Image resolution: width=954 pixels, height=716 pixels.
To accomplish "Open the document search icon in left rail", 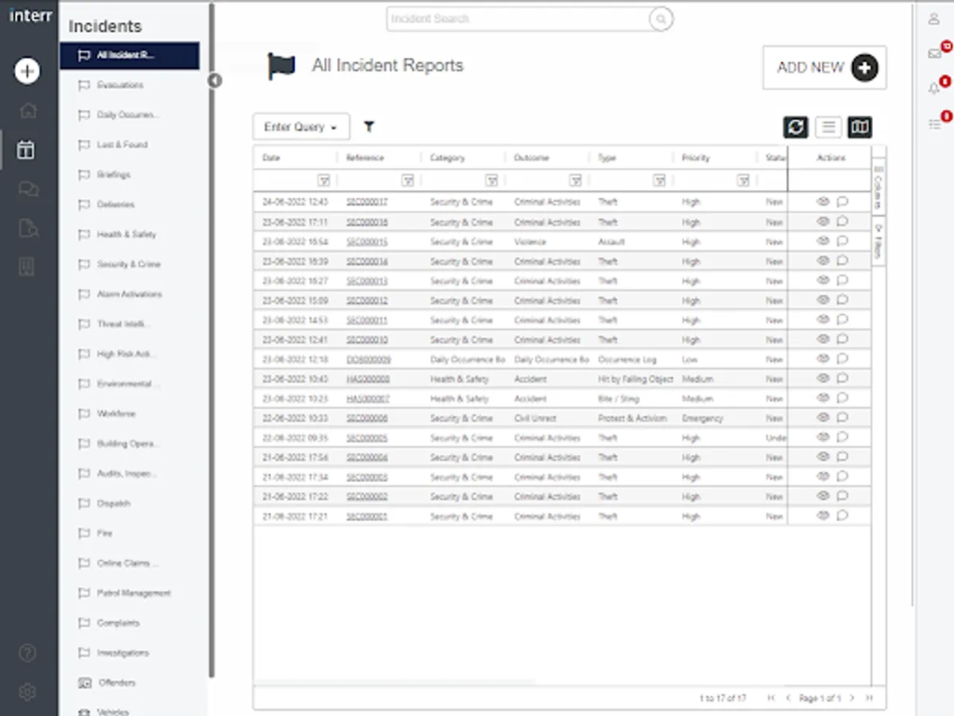I will [28, 228].
